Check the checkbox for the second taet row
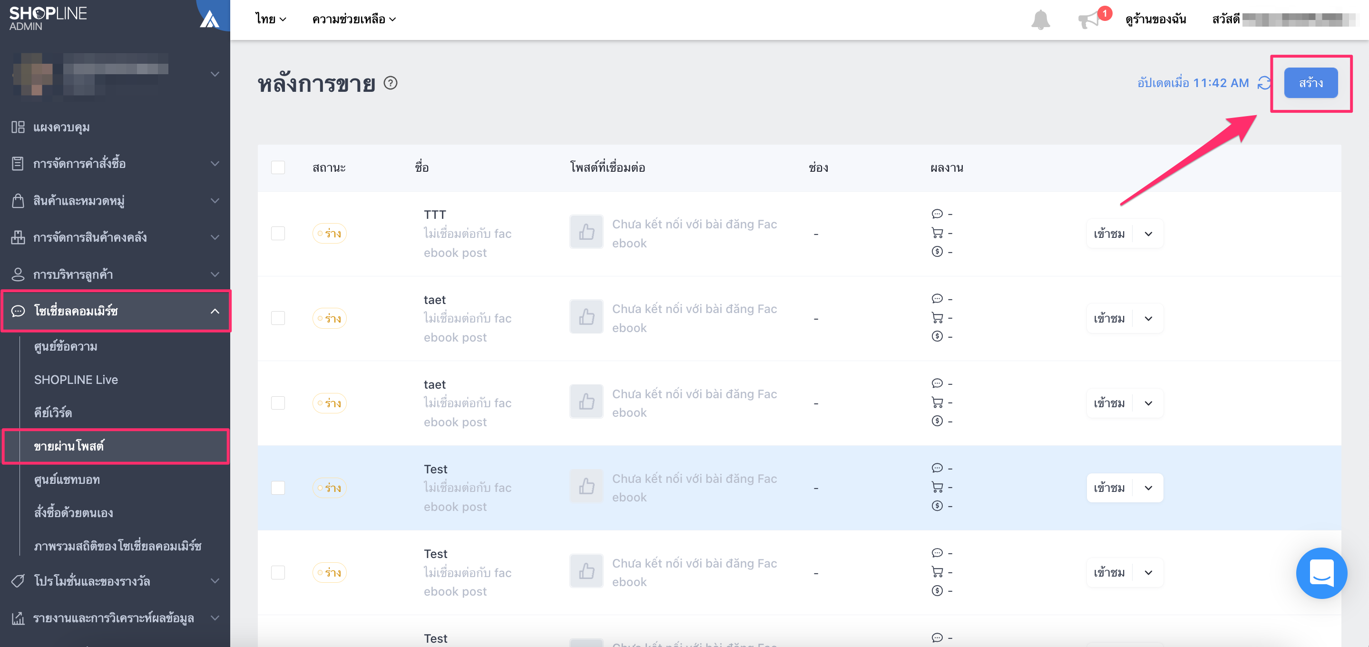 click(278, 403)
